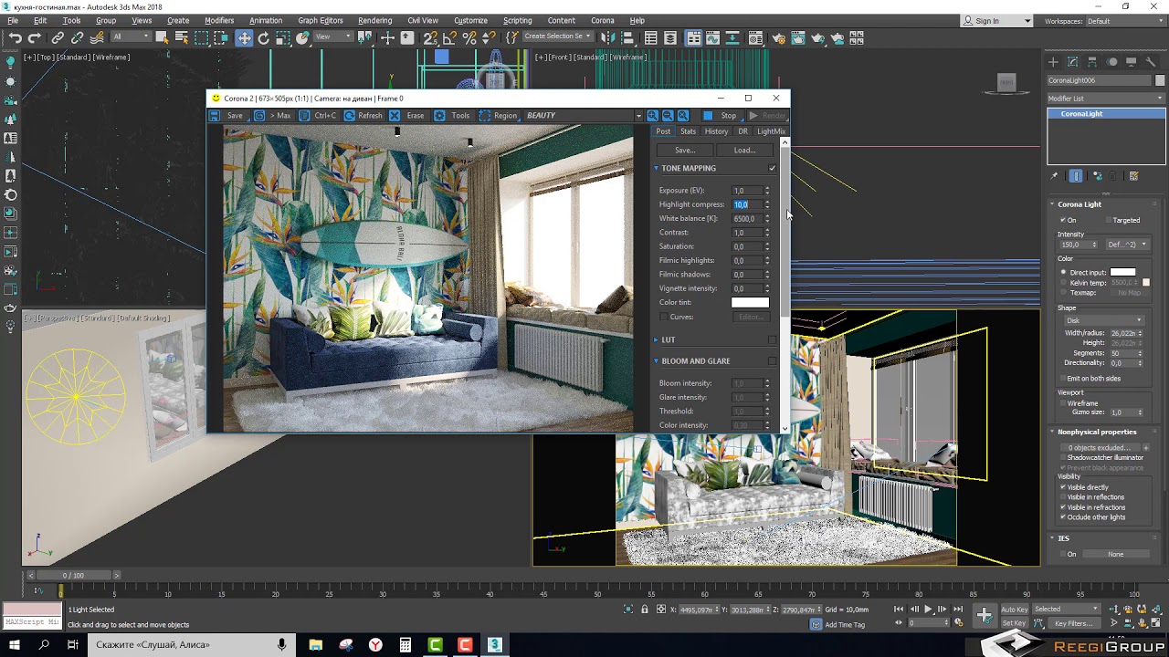Image resolution: width=1169 pixels, height=657 pixels.
Task: Open the Hierarchy panel icon
Action: (1092, 62)
